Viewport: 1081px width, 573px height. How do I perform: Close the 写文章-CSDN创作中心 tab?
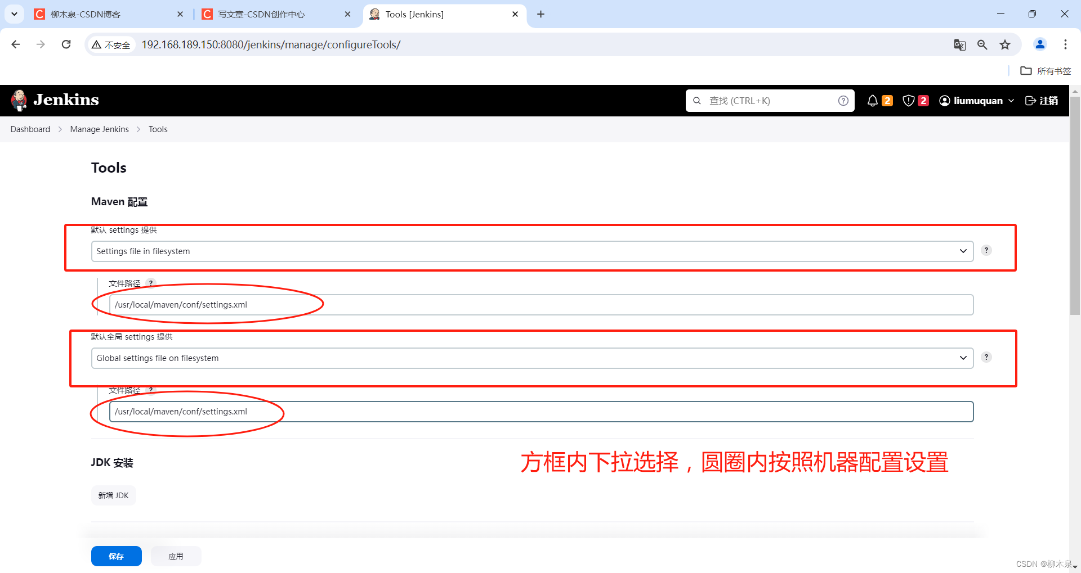coord(347,14)
